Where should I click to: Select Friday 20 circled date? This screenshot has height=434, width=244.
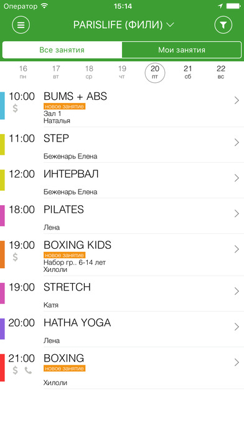[x=155, y=73]
